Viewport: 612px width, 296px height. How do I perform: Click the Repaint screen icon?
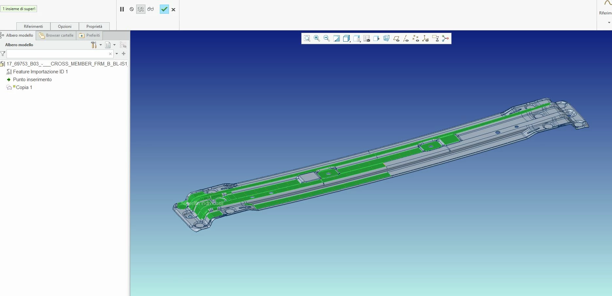337,38
